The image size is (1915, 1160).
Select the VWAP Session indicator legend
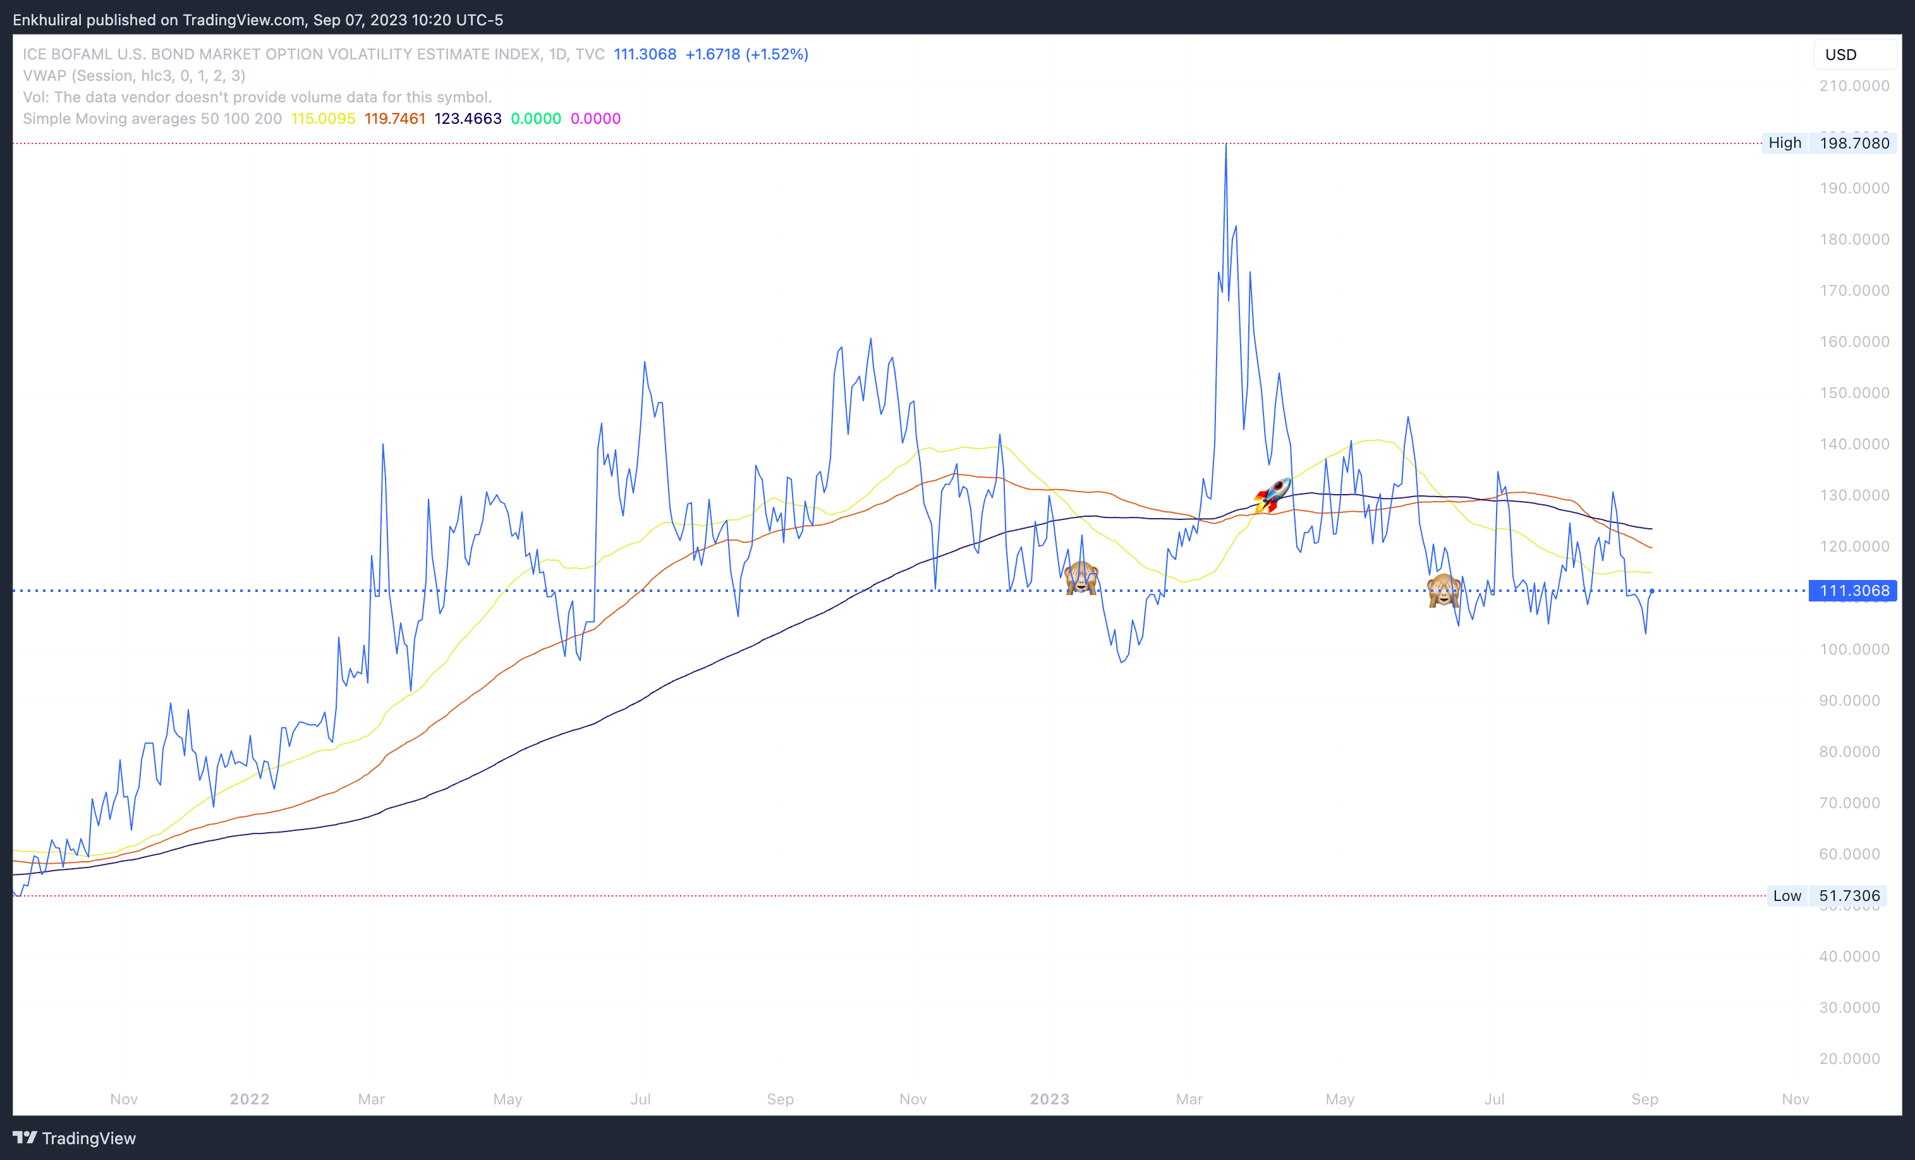click(134, 75)
